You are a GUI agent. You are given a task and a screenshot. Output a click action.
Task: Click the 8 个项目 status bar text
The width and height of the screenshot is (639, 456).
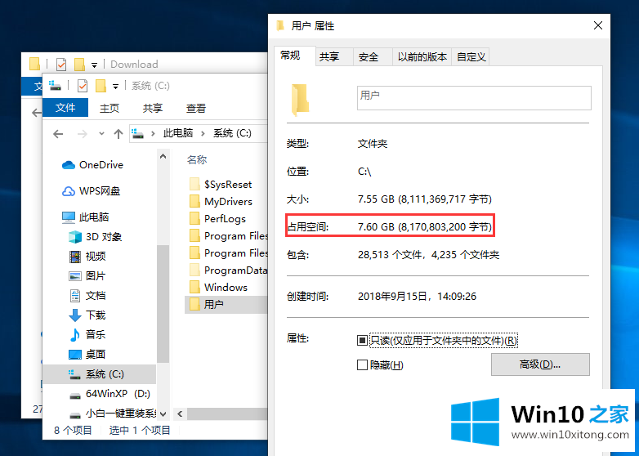click(x=73, y=430)
